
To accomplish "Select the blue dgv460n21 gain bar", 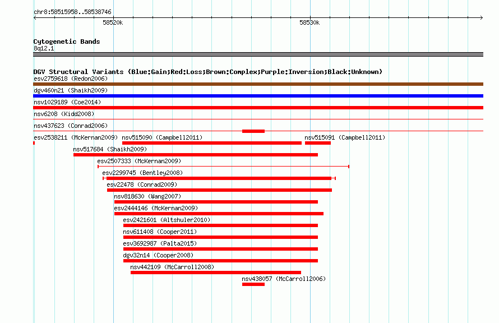I will 258,96.
